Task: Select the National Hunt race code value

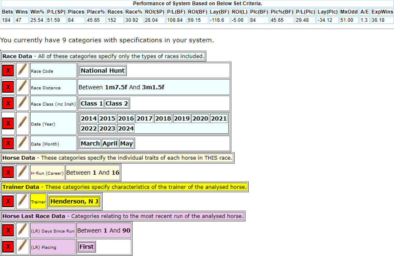Action: point(103,70)
